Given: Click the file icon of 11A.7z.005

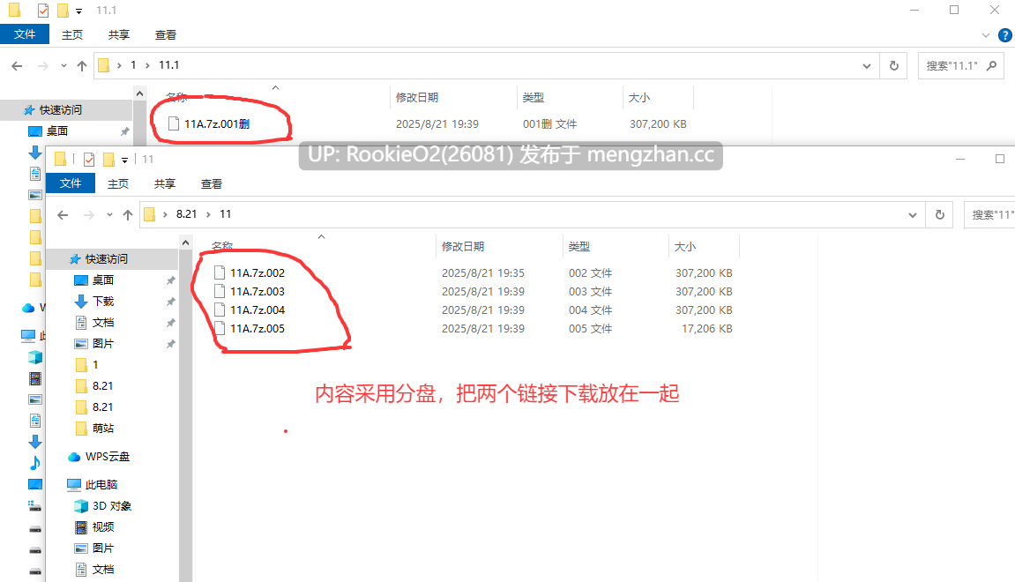Looking at the screenshot, I should (220, 328).
